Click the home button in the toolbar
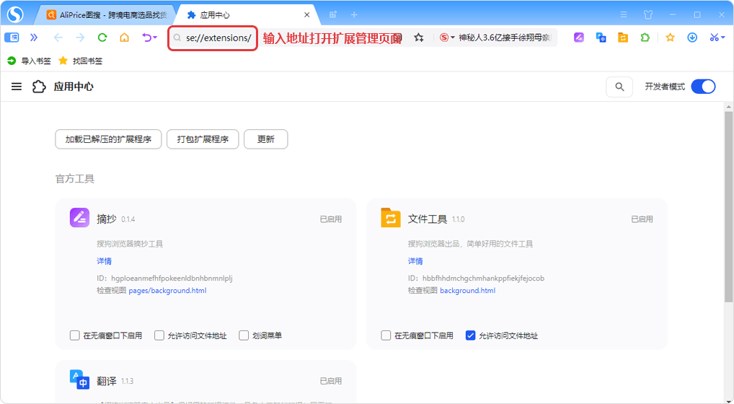The image size is (734, 404). [x=124, y=38]
